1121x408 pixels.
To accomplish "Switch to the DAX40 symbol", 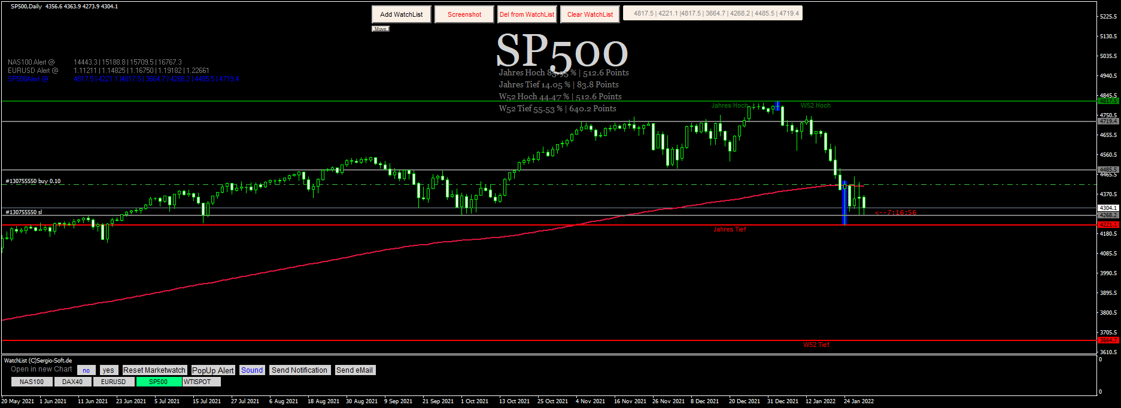I will (72, 382).
